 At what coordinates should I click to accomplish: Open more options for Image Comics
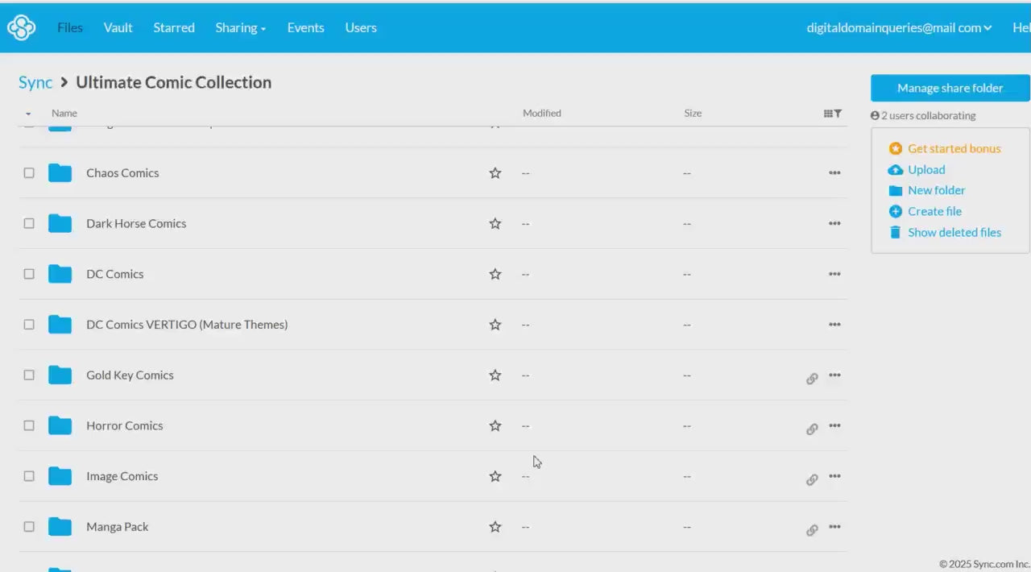tap(834, 476)
